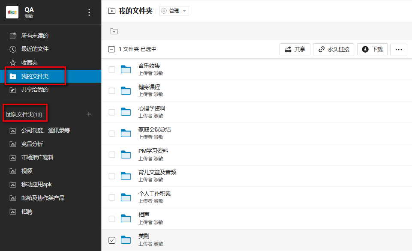This screenshot has width=412, height=251.
Task: Click the select-all checkbox above the file list
Action: [112, 49]
